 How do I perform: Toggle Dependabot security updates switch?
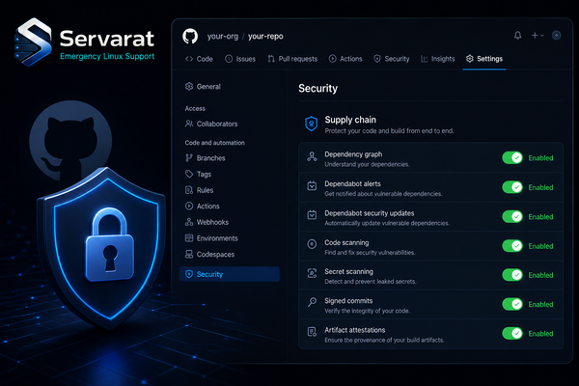pos(512,216)
